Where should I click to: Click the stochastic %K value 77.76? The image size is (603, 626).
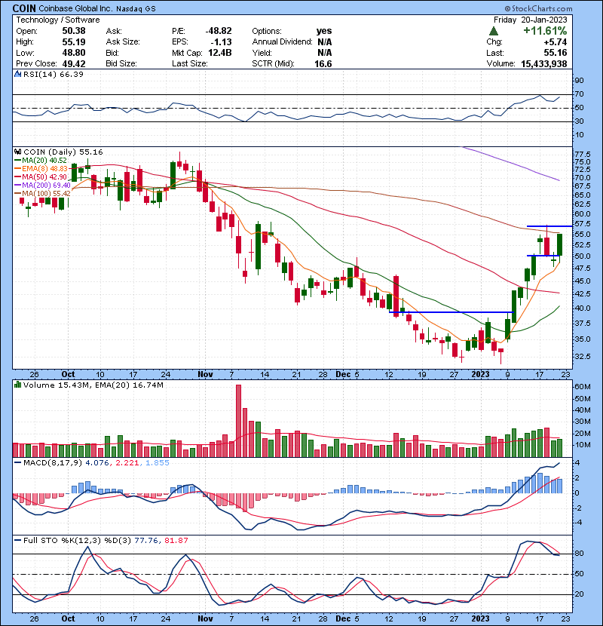146,541
